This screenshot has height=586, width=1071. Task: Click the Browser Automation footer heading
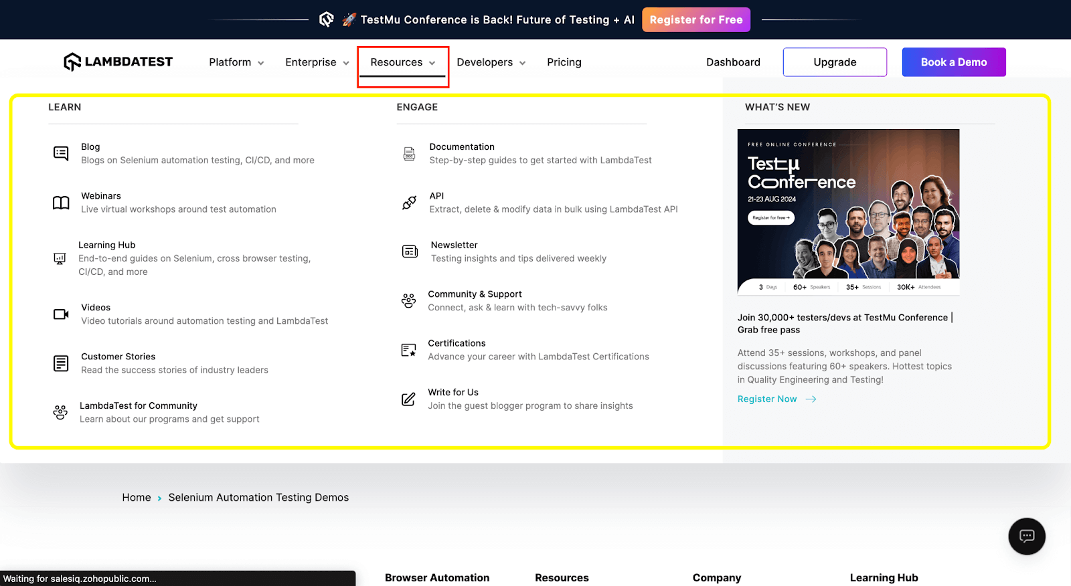click(x=437, y=578)
